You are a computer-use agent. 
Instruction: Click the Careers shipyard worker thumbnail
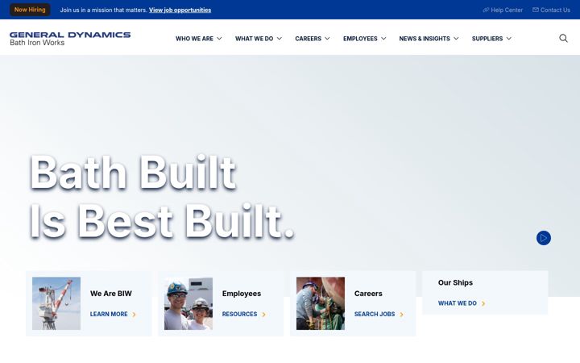321,303
